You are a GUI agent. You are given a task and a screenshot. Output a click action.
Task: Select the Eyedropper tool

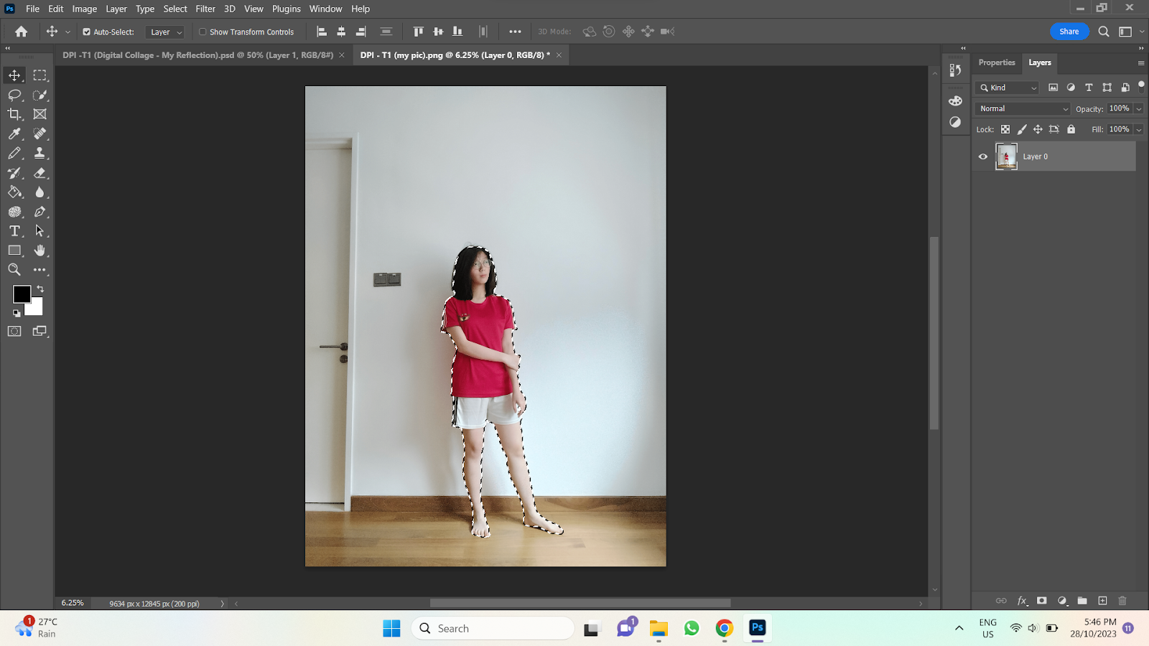[x=14, y=134]
